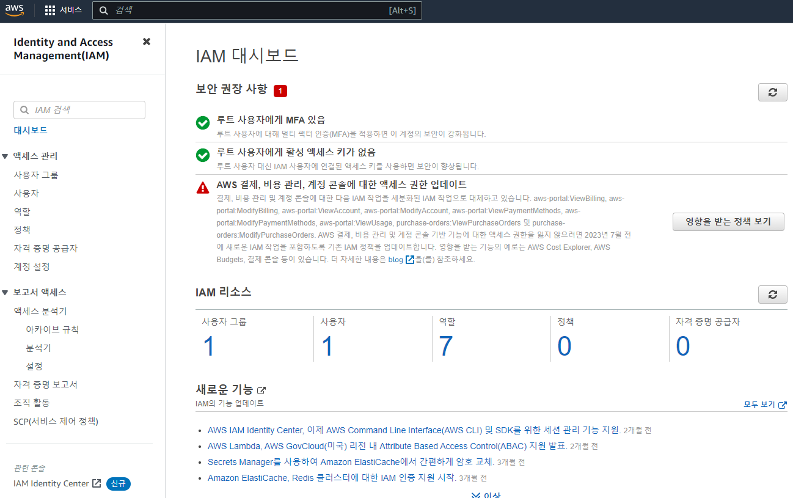
Task: Open 계정 설정 in the sidebar
Action: pyautogui.click(x=32, y=266)
